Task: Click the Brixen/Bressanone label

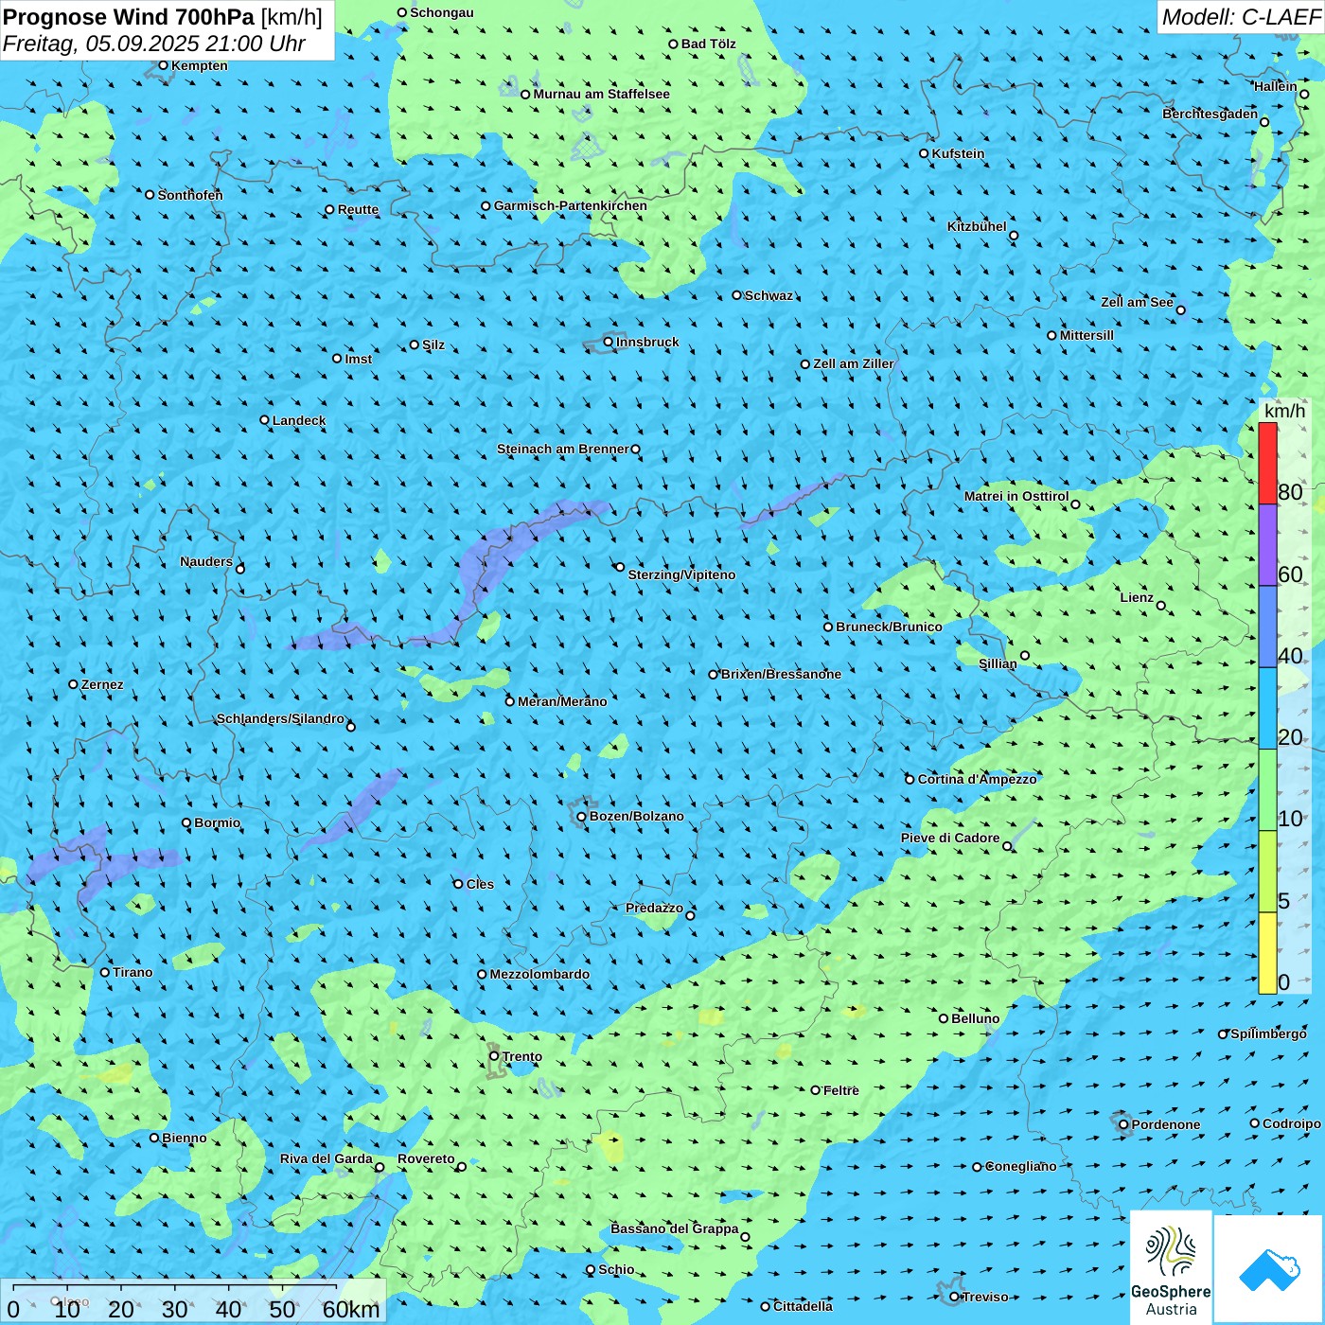Action: [x=781, y=674]
